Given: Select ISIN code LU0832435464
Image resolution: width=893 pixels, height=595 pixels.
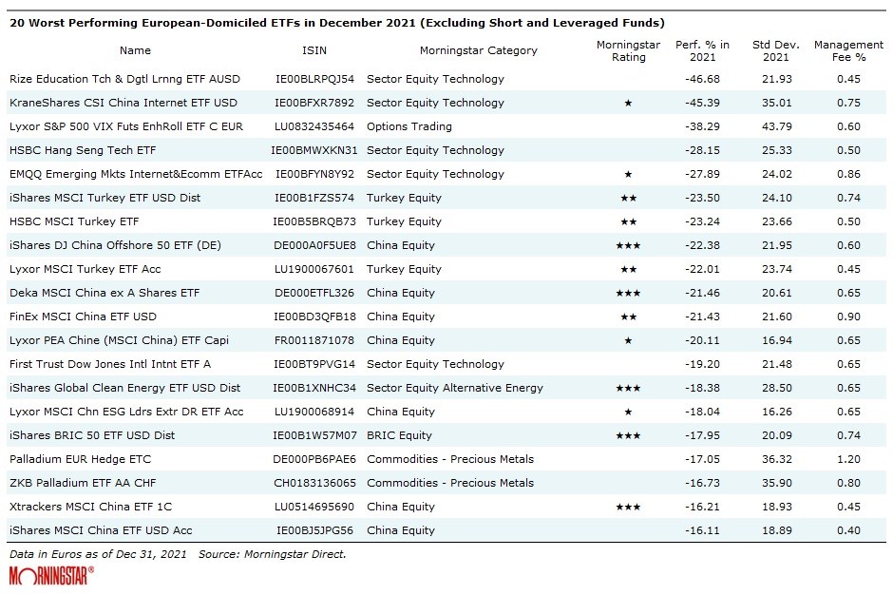Looking at the screenshot, I should 314,126.
